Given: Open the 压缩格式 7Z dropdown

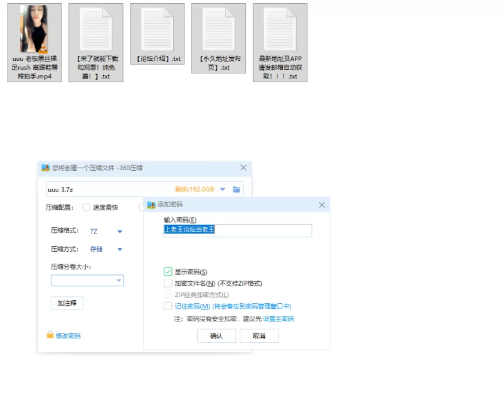Looking at the screenshot, I should (119, 231).
